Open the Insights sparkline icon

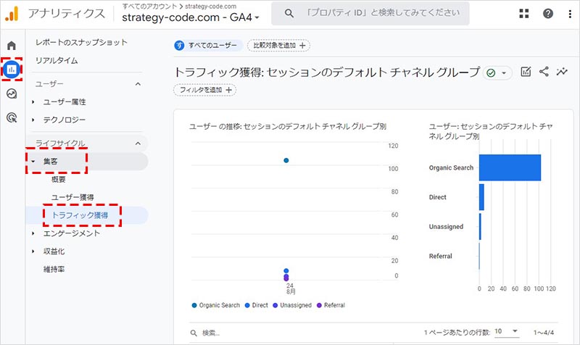click(562, 72)
